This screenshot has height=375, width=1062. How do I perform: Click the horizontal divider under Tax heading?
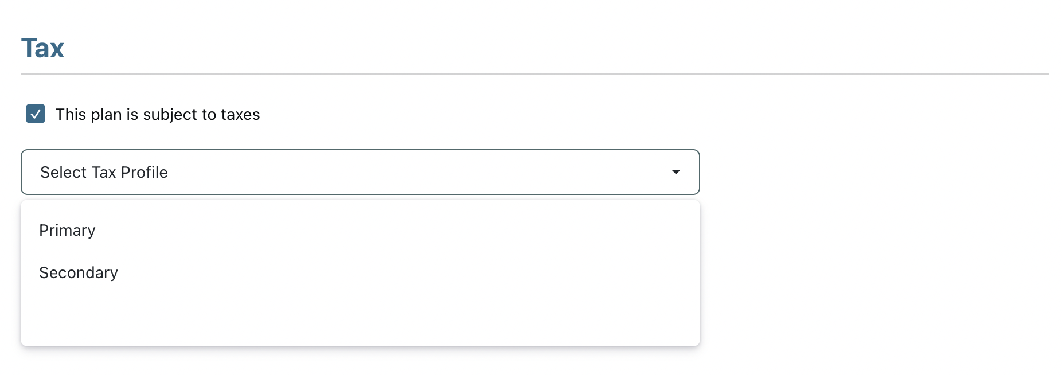coord(534,74)
